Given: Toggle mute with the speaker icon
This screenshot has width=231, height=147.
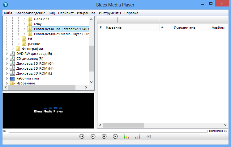Looking at the screenshot, I should coord(149,137).
